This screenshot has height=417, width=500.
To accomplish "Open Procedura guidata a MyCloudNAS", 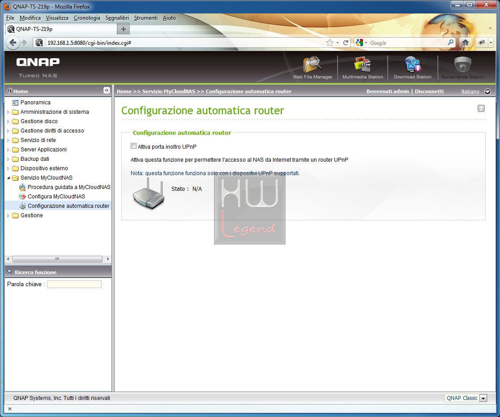I will pos(69,187).
